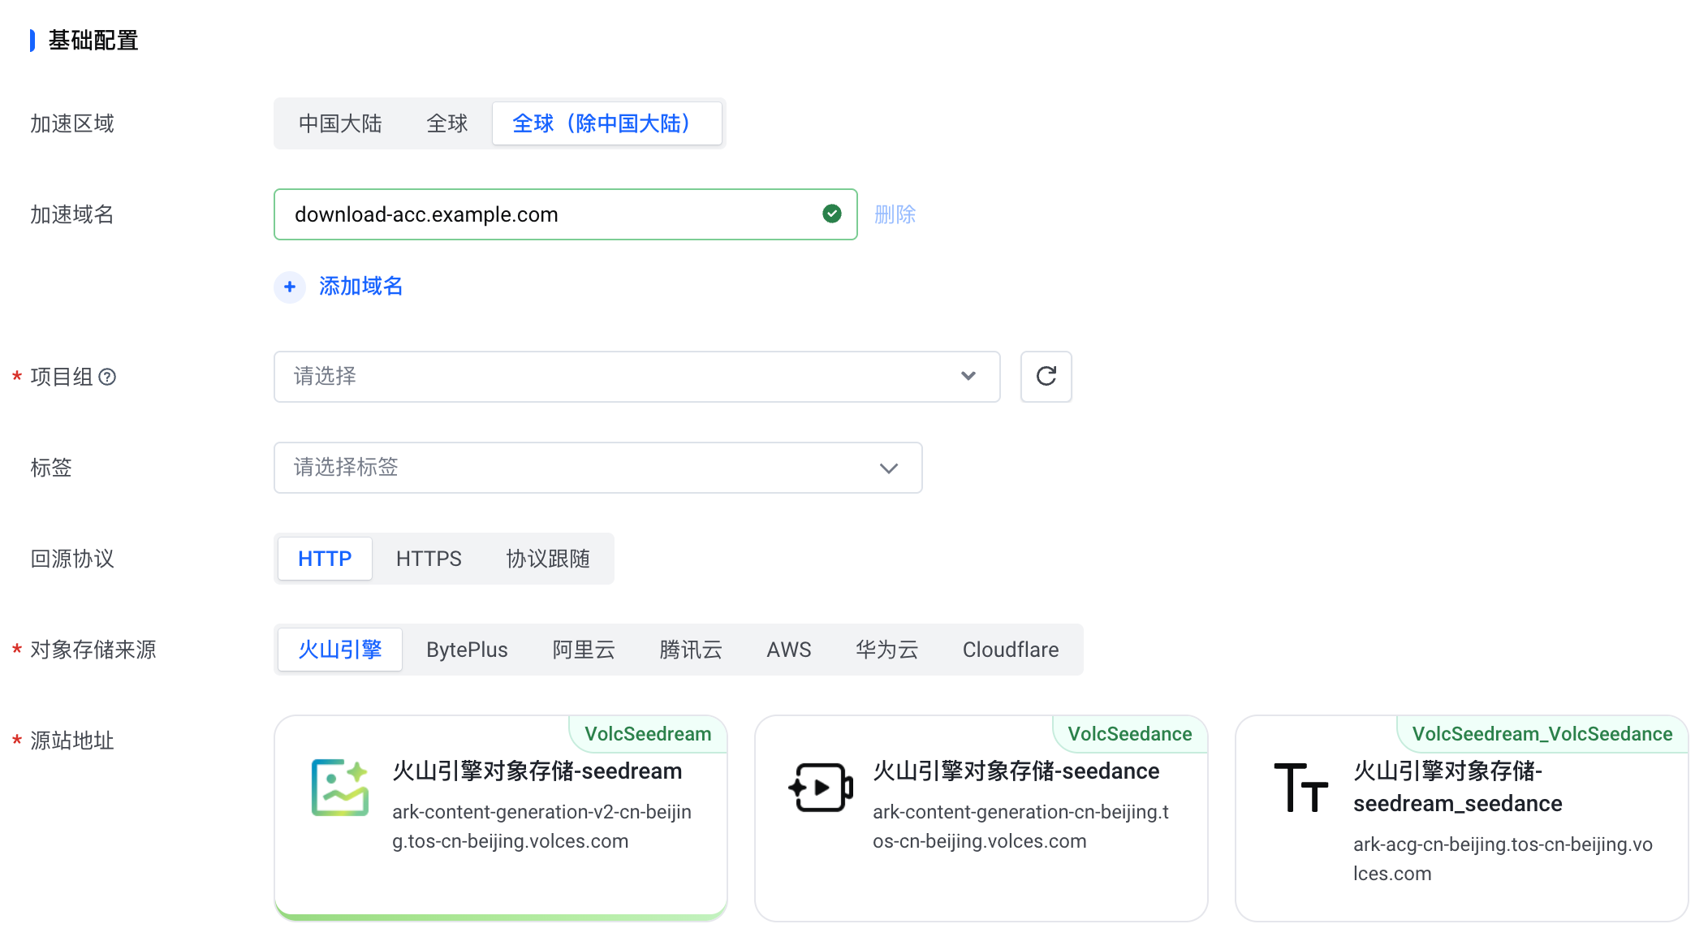The image size is (1708, 950).
Task: Click the seedance video icon
Action: click(x=821, y=787)
